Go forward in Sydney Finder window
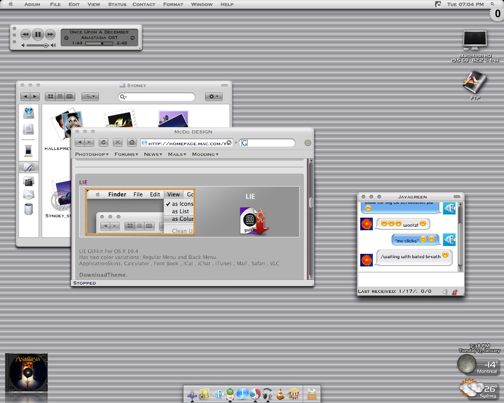504x403 pixels. point(35,96)
